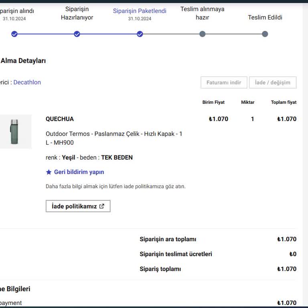Click the Birim Fiyat column header
Image resolution: width=308 pixels, height=308 pixels.
coord(213,102)
